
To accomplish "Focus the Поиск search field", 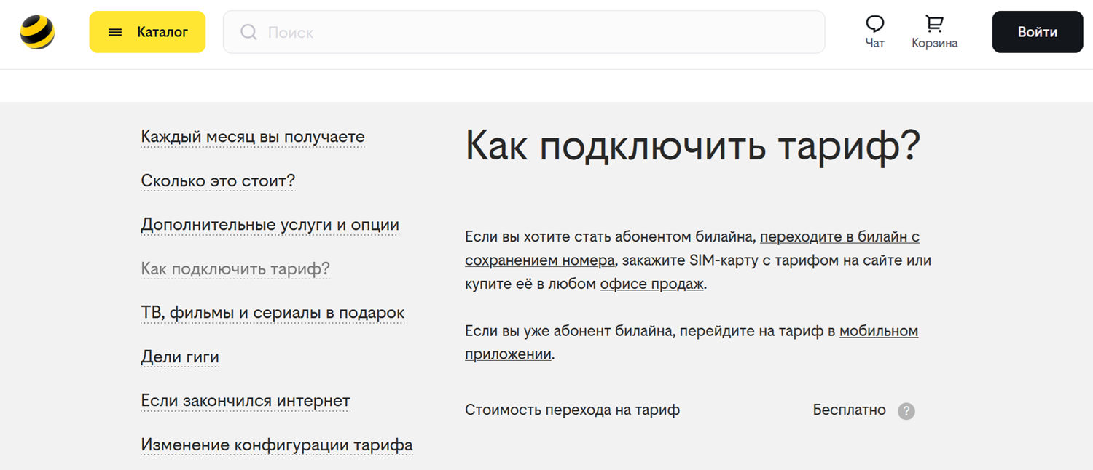I will click(x=524, y=32).
